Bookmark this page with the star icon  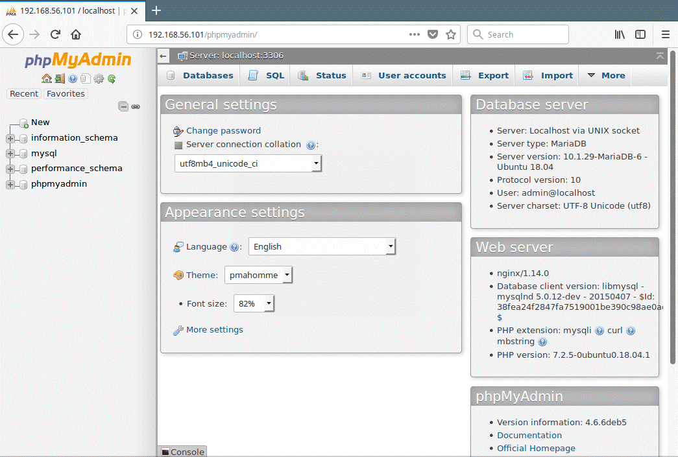click(x=451, y=34)
